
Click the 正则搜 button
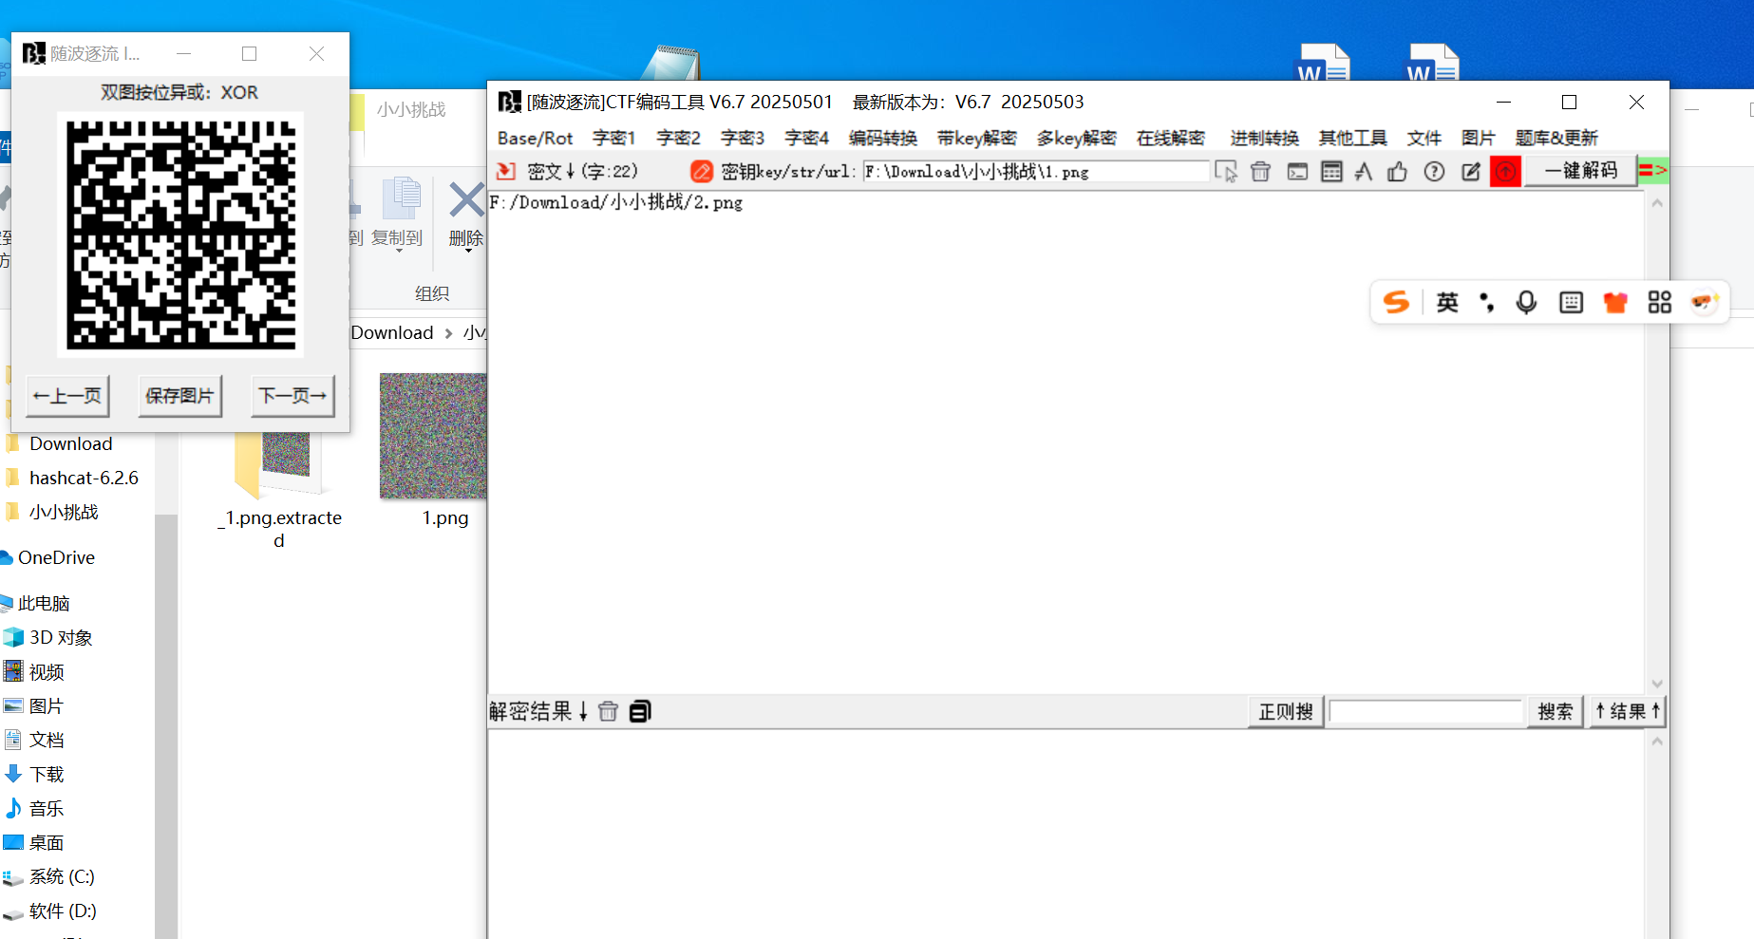pos(1286,711)
